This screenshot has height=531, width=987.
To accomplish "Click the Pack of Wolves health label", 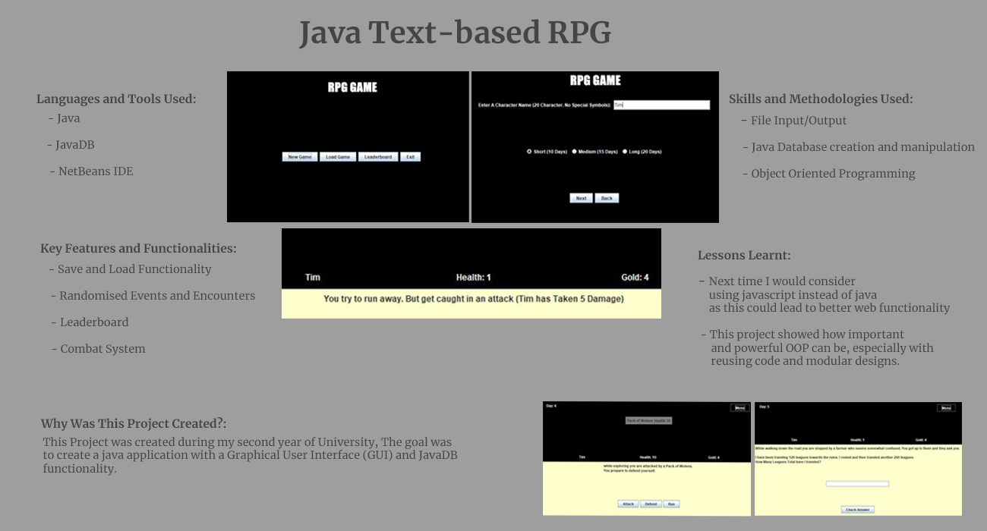I will (648, 420).
